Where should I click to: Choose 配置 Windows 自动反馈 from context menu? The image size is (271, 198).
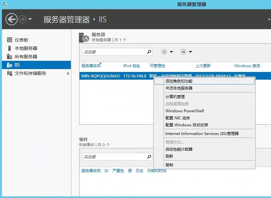coord(205,125)
